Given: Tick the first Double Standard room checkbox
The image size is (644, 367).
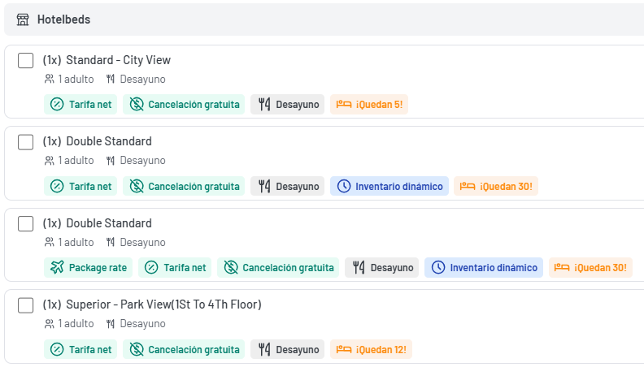Looking at the screenshot, I should 25,142.
